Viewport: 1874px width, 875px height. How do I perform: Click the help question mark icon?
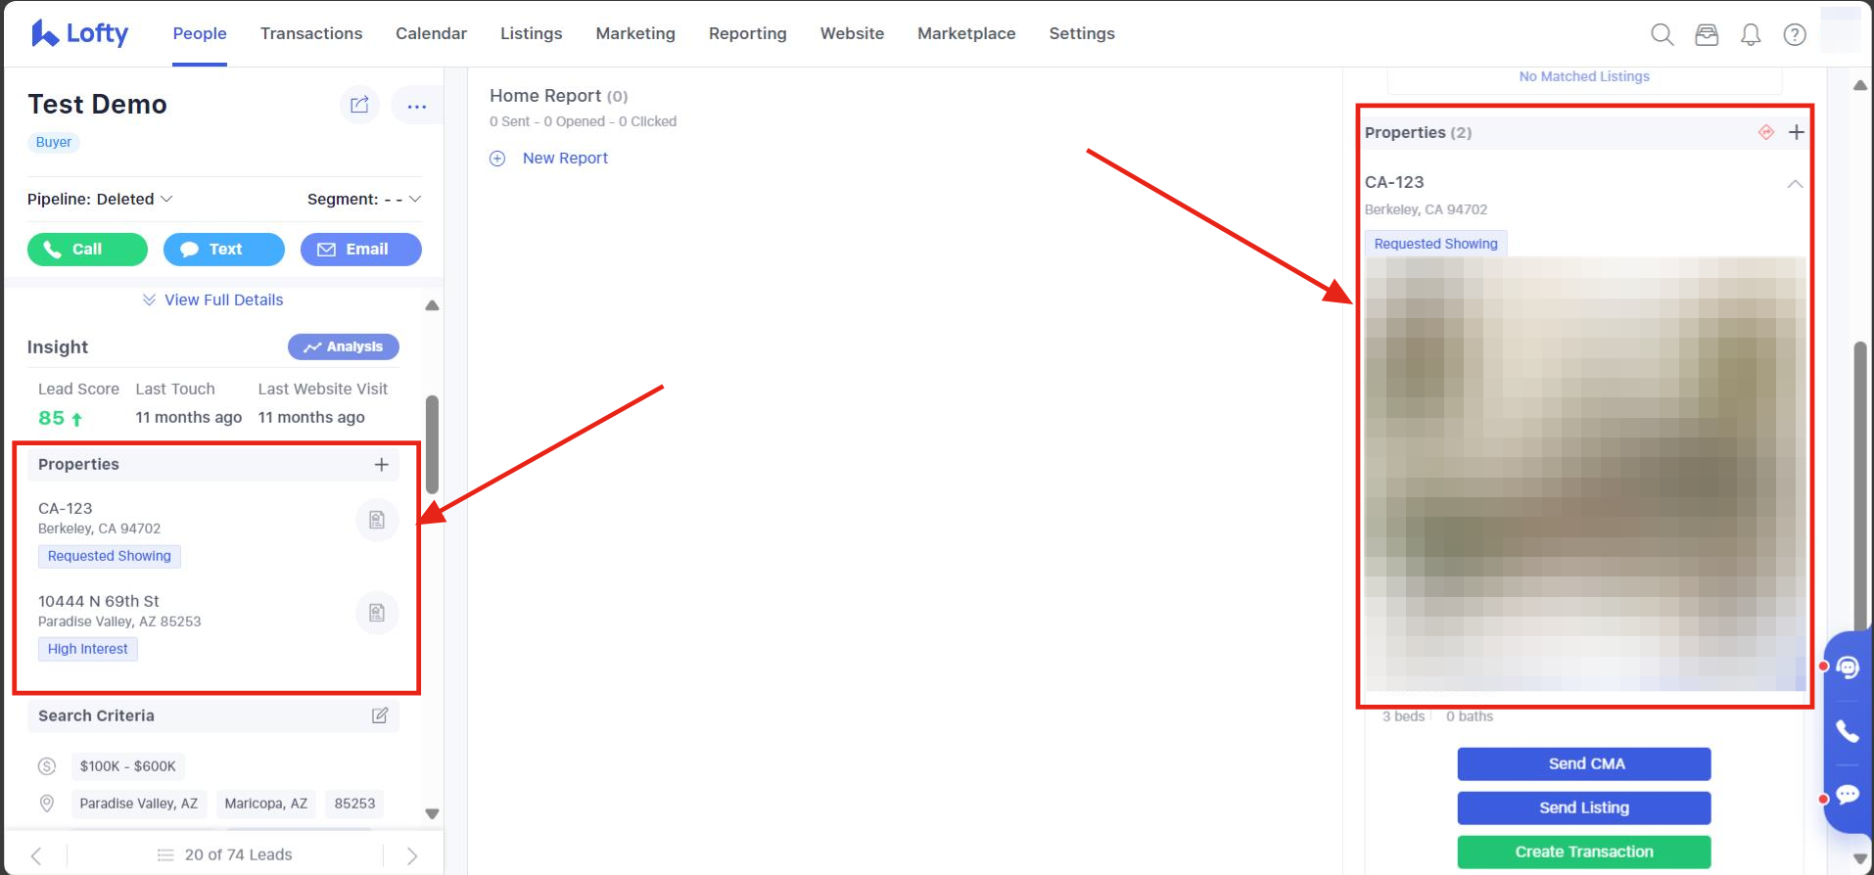1795,34
